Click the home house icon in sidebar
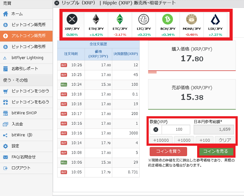The height and width of the screenshot is (196, 244). (x=6, y=14)
